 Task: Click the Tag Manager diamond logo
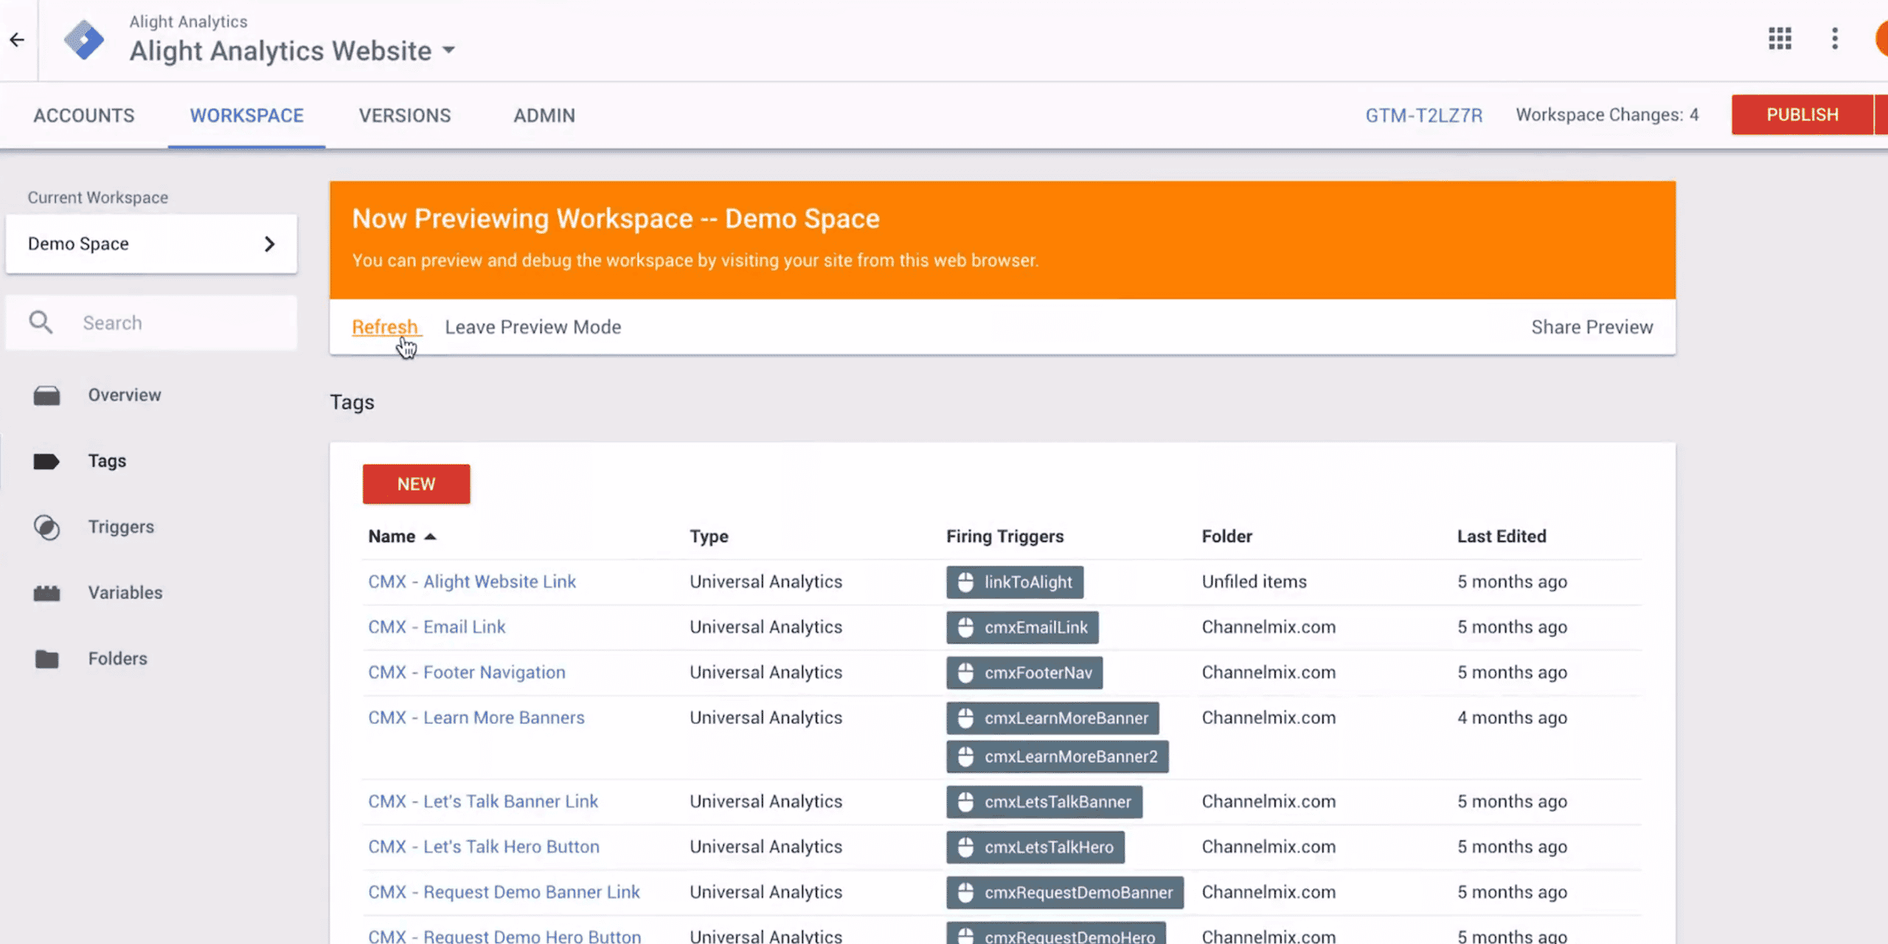[x=84, y=40]
